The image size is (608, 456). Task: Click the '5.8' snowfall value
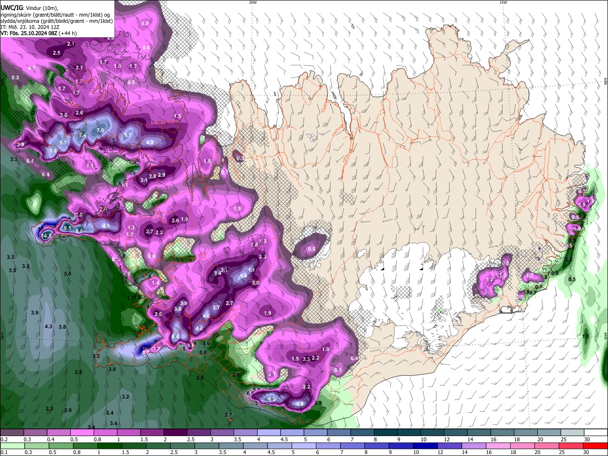[x=53, y=151]
